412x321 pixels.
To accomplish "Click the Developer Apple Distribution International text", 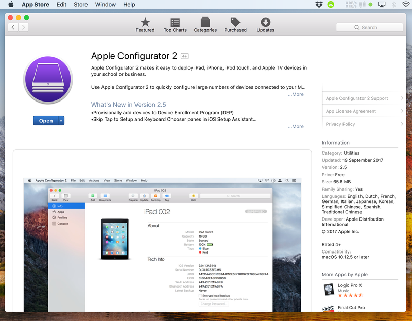I will pos(353,222).
